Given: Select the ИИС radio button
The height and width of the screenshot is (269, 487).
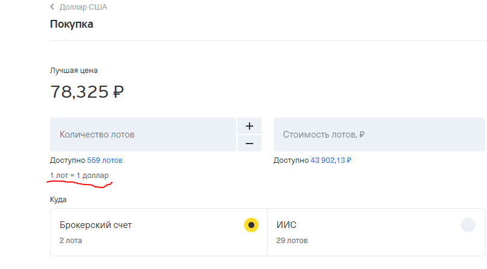Looking at the screenshot, I should click(x=468, y=225).
